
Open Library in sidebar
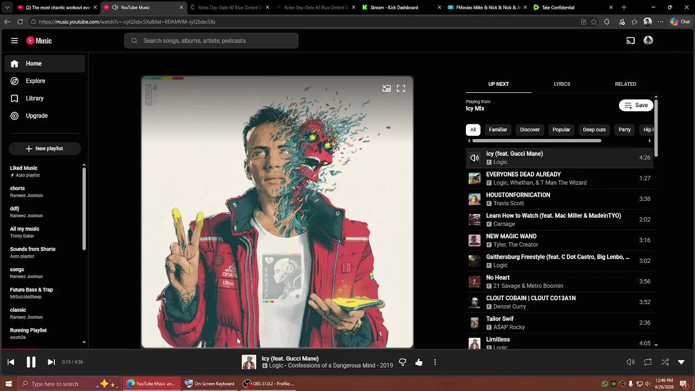pyautogui.click(x=45, y=98)
